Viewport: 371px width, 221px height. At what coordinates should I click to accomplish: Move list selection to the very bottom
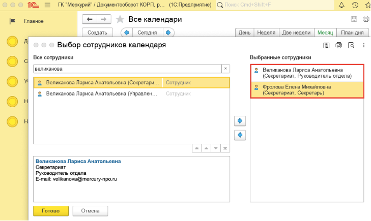tap(224, 148)
